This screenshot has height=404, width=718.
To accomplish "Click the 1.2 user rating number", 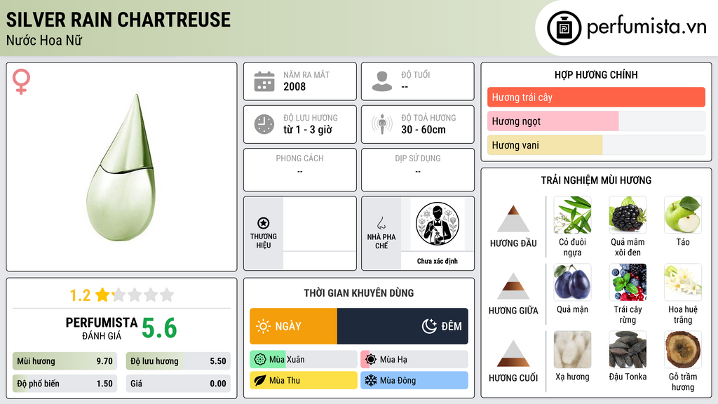I will pyautogui.click(x=80, y=295).
